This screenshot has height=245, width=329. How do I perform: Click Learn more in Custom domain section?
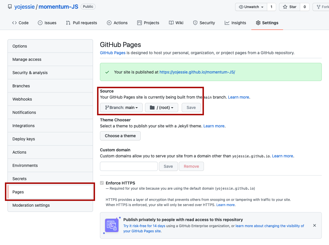(282, 156)
